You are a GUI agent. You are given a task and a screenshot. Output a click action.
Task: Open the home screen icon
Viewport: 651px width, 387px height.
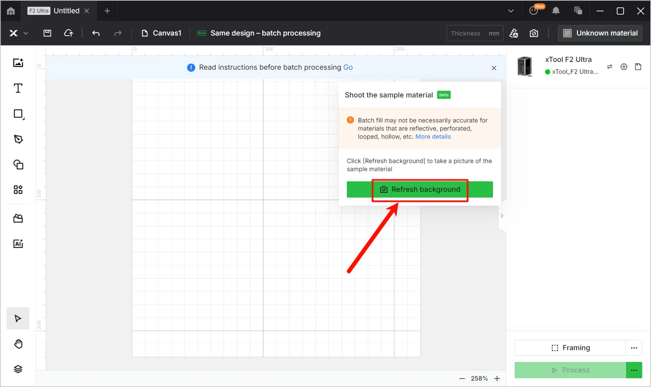coord(11,11)
